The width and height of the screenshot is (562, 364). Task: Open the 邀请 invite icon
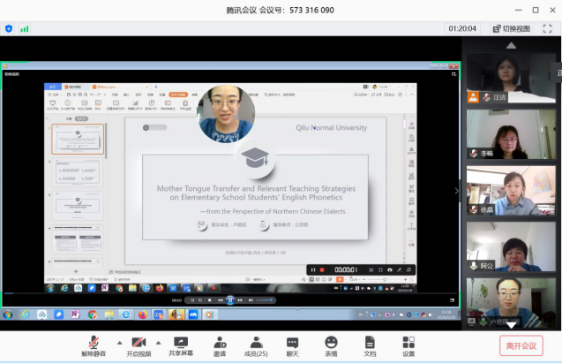click(219, 345)
